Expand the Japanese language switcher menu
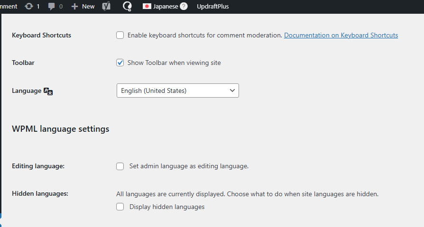This screenshot has width=424, height=227. (x=166, y=7)
